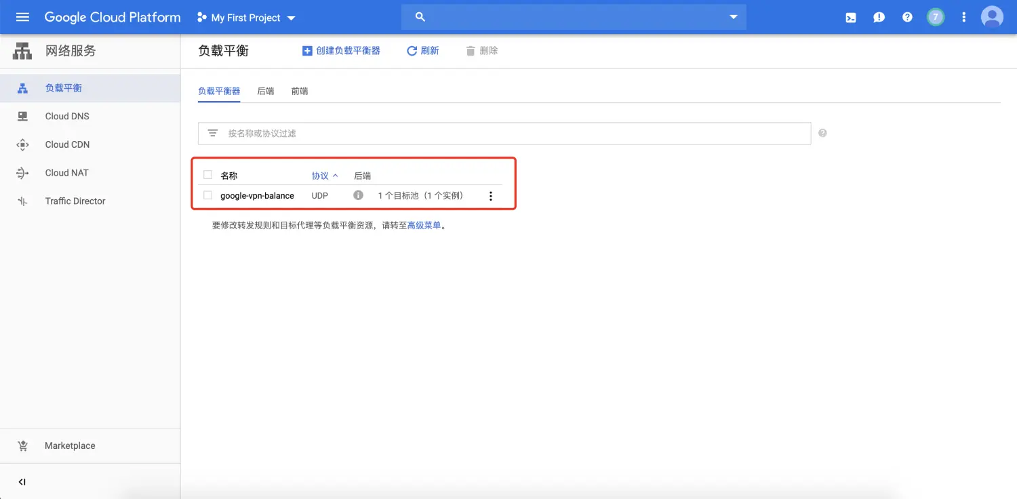Image resolution: width=1017 pixels, height=499 pixels.
Task: Click into the top search field
Action: pos(574,17)
